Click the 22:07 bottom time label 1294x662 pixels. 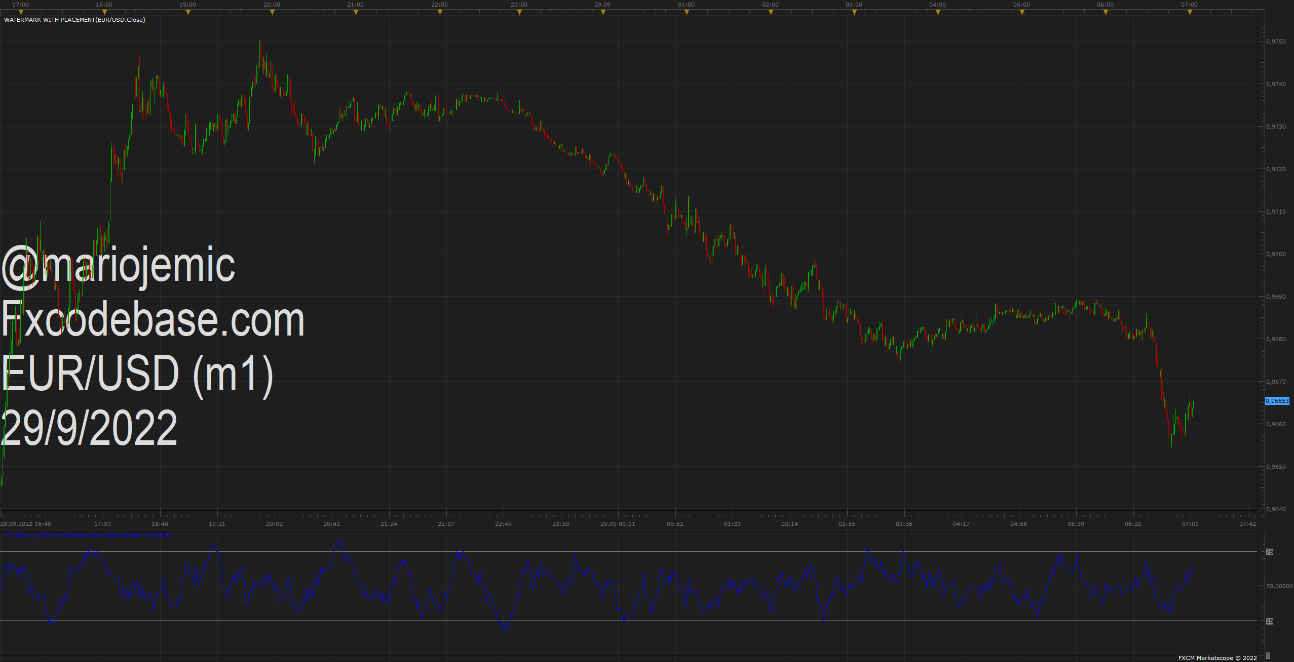446,524
